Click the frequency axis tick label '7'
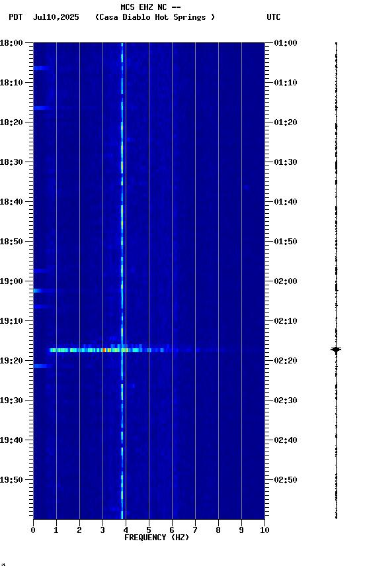This screenshot has width=365, height=572. click(x=195, y=530)
